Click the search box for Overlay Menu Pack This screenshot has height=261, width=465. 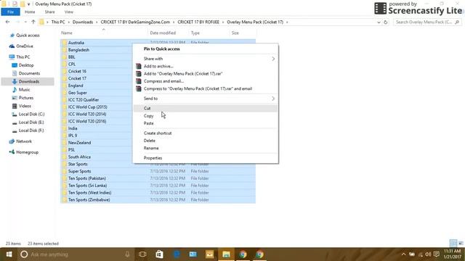tap(427, 22)
